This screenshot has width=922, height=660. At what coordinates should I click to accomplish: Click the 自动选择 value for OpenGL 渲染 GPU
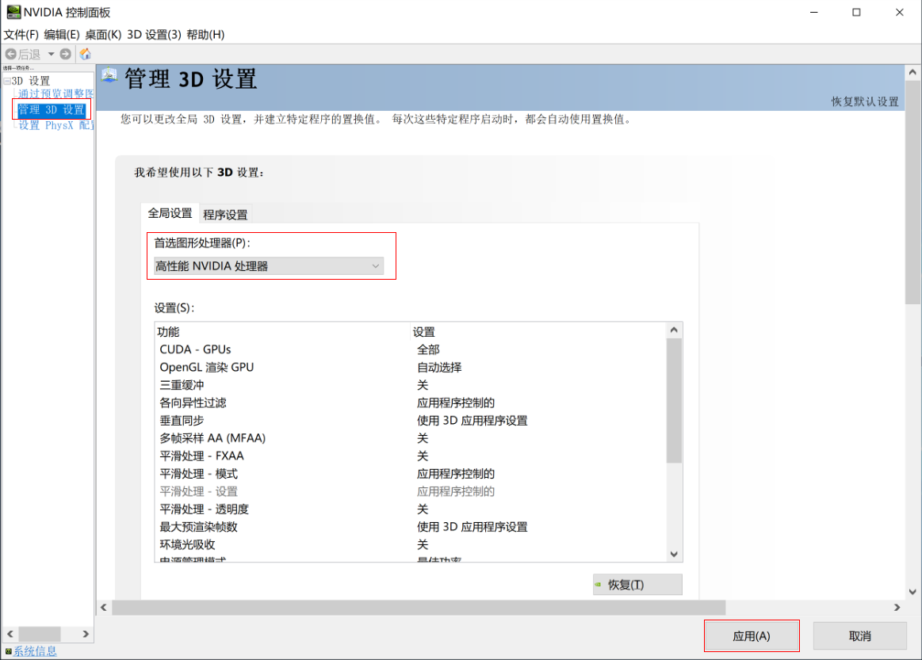coord(439,368)
